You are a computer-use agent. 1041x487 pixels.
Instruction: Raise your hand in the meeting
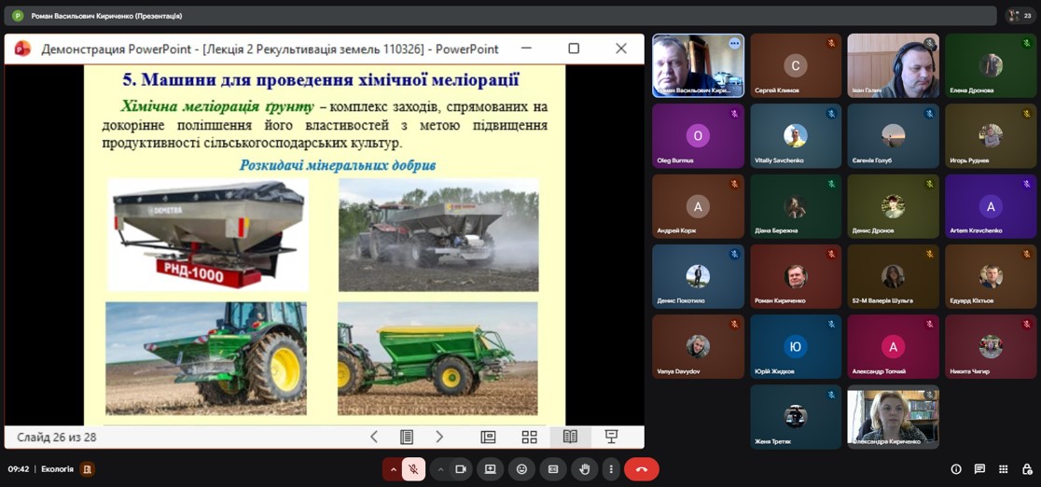point(584,469)
